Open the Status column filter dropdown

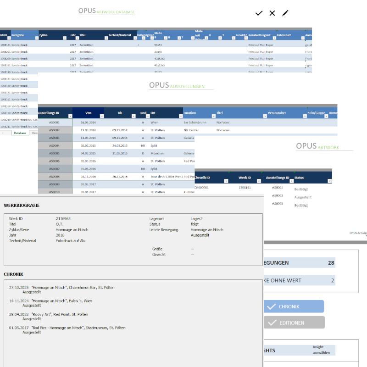pyautogui.click(x=329, y=181)
